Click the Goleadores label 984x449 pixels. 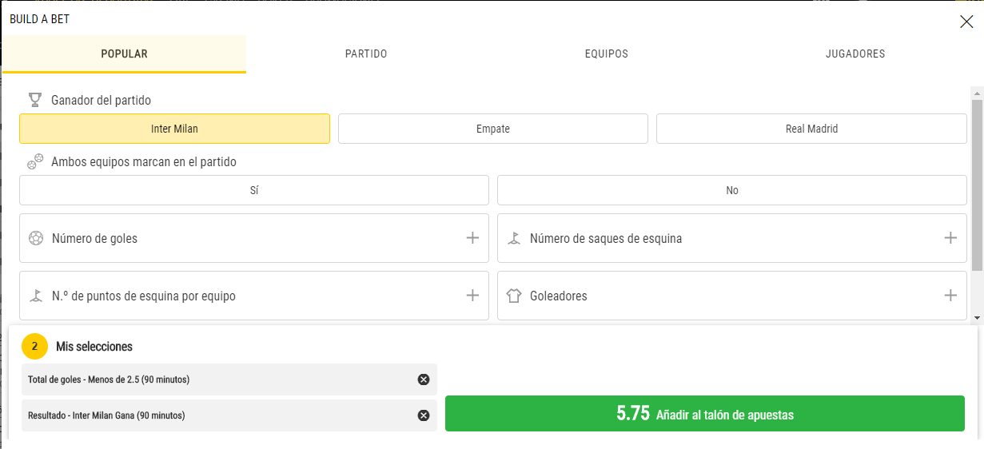(x=559, y=296)
